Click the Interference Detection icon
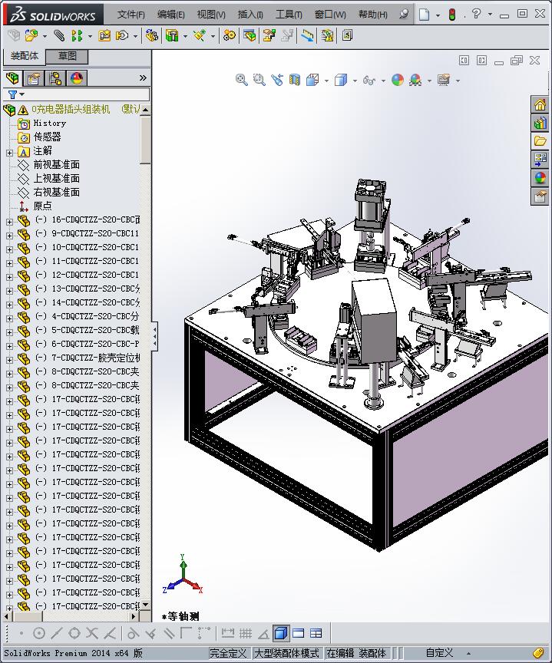 pyautogui.click(x=308, y=35)
